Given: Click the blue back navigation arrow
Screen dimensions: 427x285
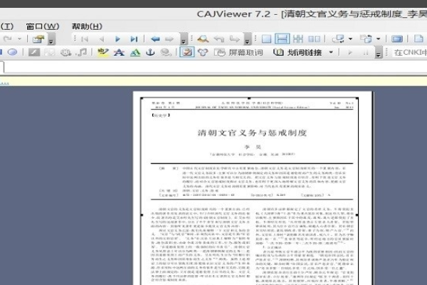Looking at the screenshot, I should point(155,39).
